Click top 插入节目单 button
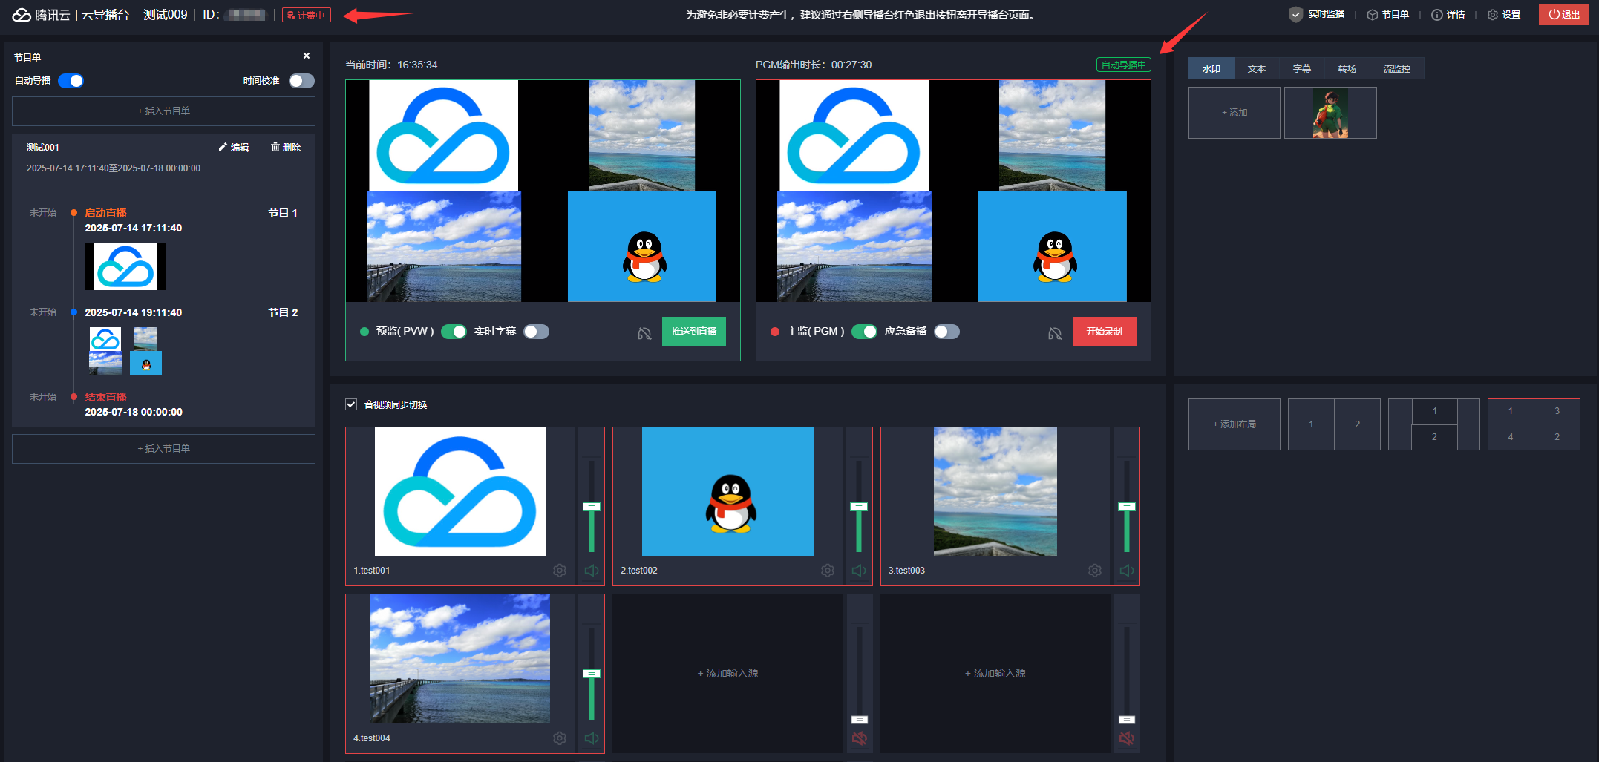Viewport: 1599px width, 762px height. [x=163, y=111]
